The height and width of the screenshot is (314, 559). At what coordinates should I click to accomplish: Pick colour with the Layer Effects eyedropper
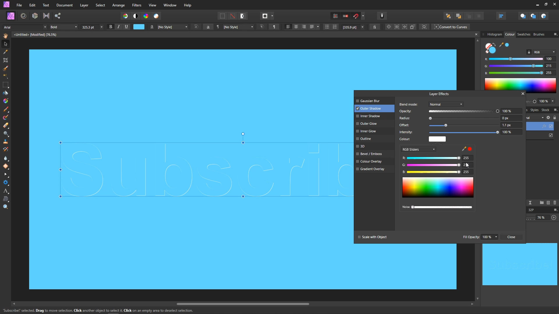464,149
